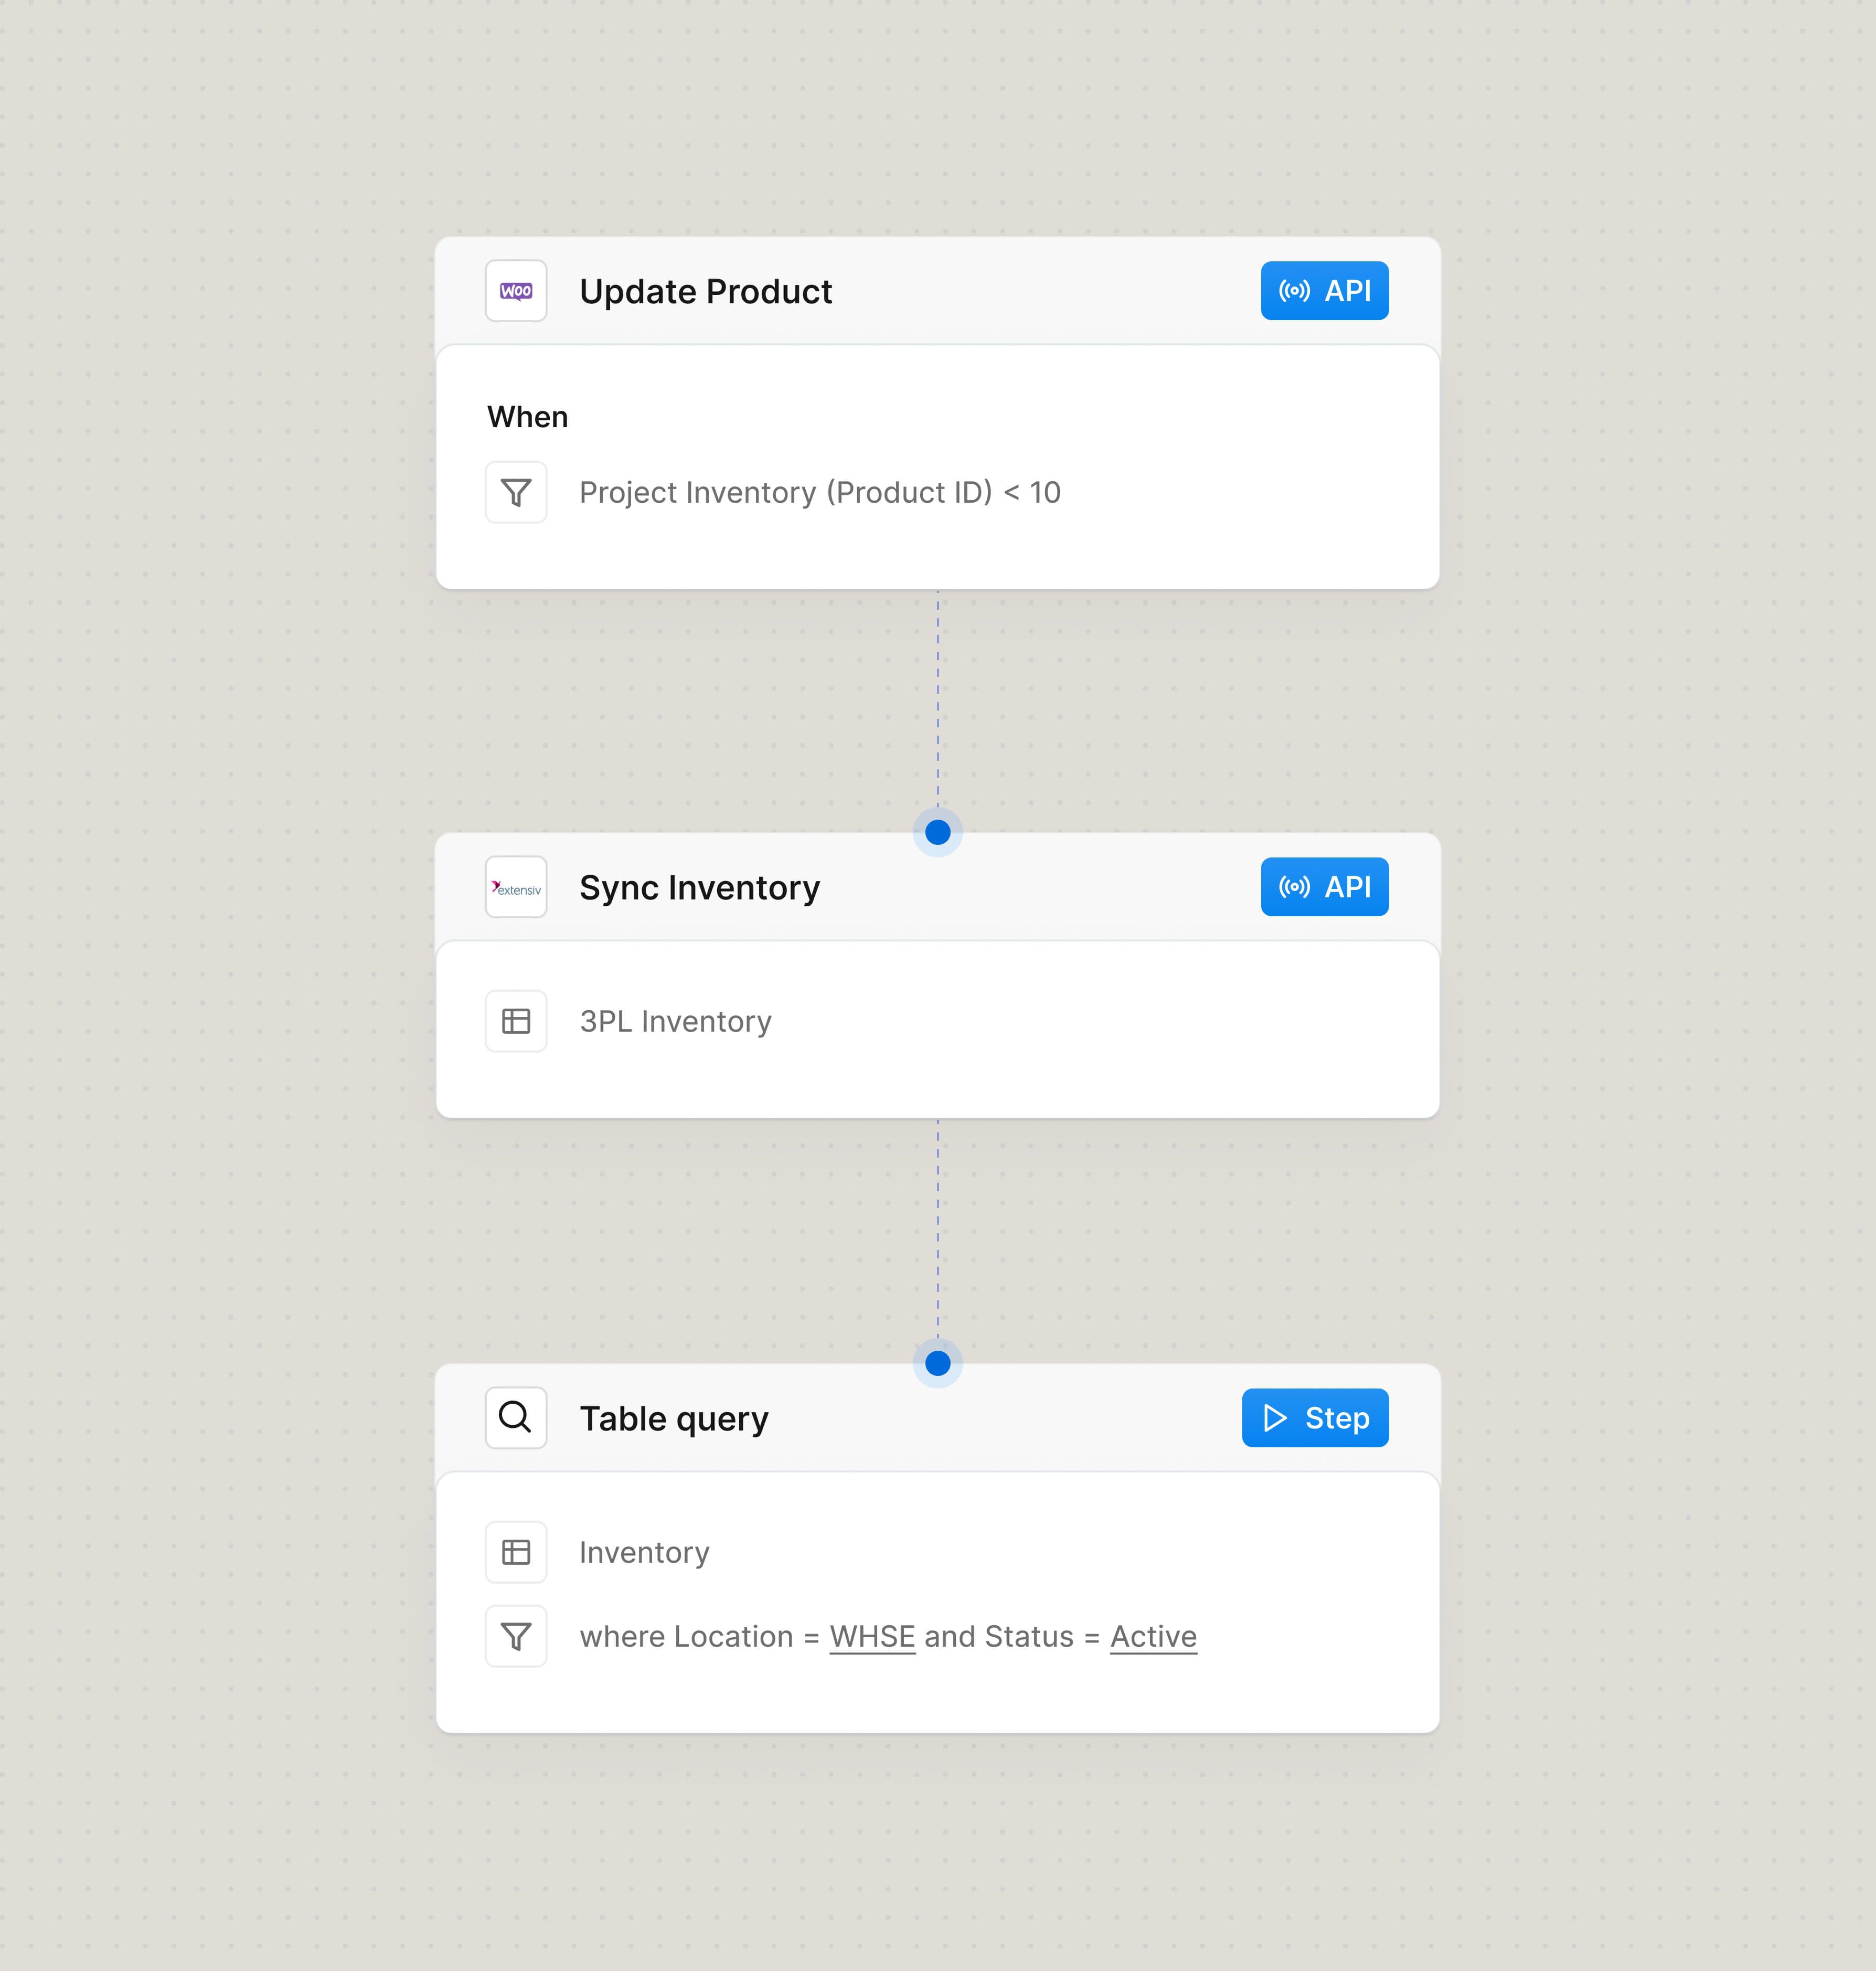Open the WHSE link in the filter condition
The height and width of the screenshot is (1971, 1876).
point(872,1636)
